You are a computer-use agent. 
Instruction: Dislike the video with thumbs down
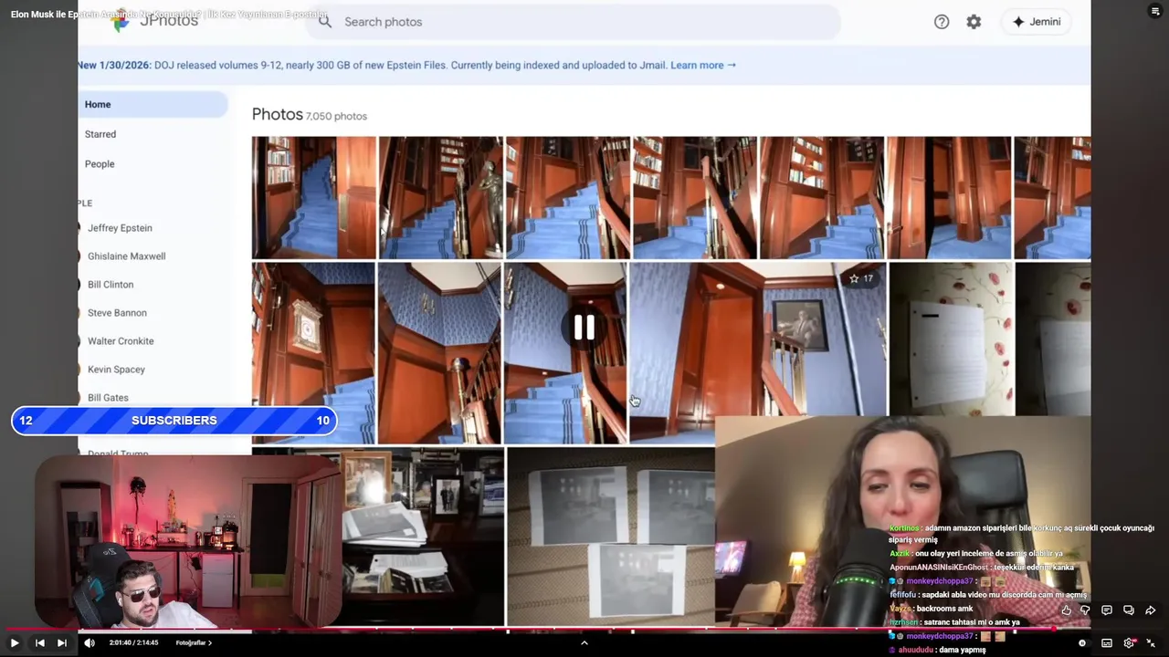click(1085, 610)
